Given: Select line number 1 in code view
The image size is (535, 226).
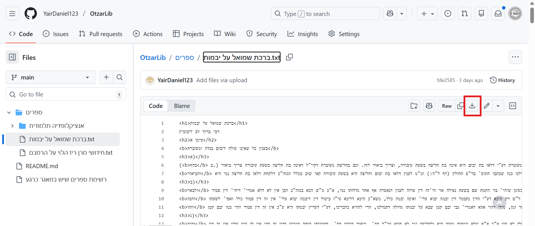Looking at the screenshot, I should pyautogui.click(x=162, y=123).
